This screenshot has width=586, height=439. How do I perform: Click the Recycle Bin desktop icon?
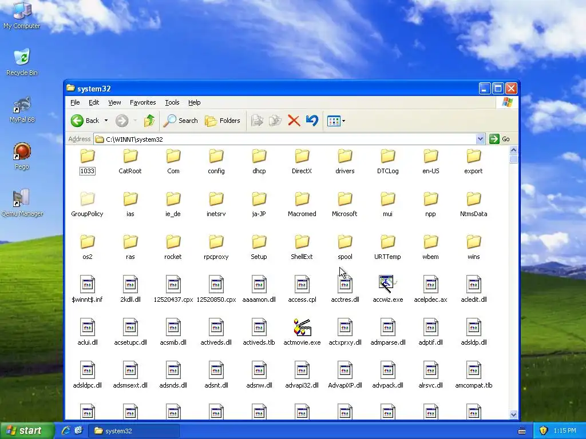pos(22,62)
